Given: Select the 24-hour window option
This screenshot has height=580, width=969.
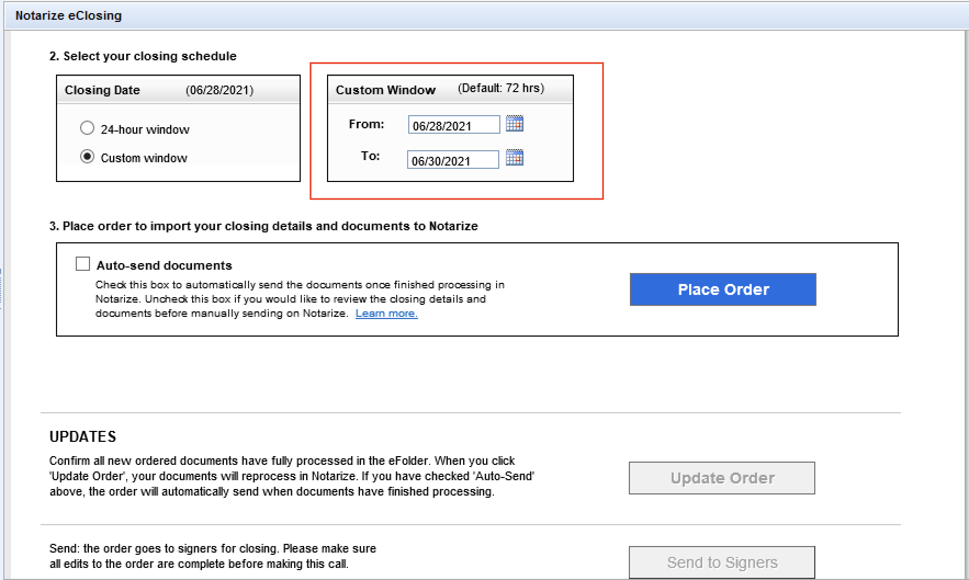Looking at the screenshot, I should pos(87,128).
